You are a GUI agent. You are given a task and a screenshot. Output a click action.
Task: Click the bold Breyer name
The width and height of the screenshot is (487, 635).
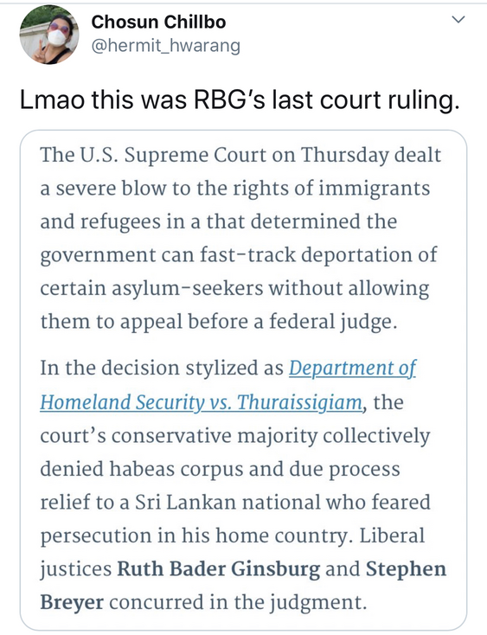click(x=72, y=602)
